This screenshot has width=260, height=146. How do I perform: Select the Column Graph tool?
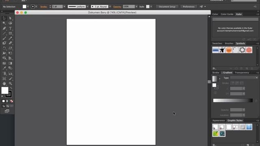click(x=10, y=74)
